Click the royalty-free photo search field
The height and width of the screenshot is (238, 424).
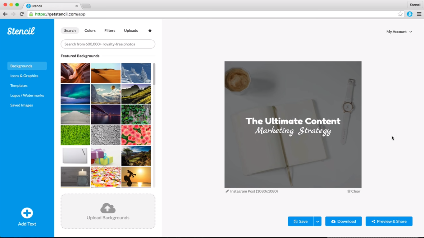click(108, 44)
